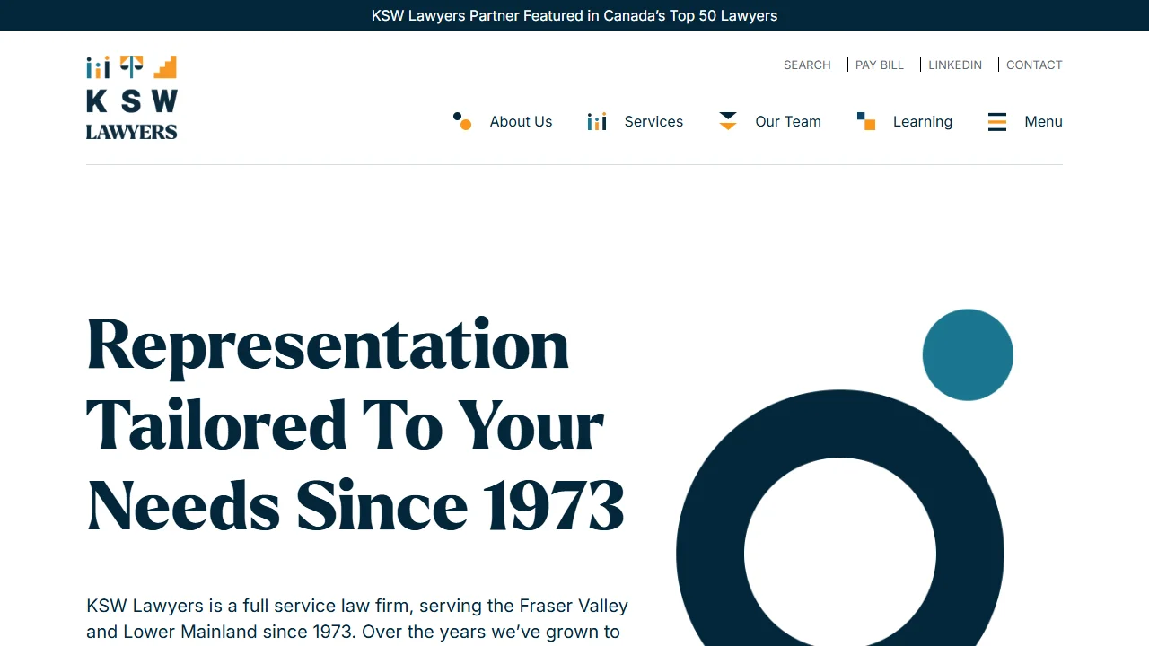Click the Search link
Image resolution: width=1149 pixels, height=646 pixels.
tap(807, 65)
